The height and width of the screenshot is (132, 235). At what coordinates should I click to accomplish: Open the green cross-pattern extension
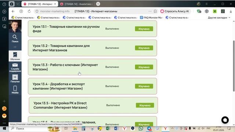(x=215, y=11)
